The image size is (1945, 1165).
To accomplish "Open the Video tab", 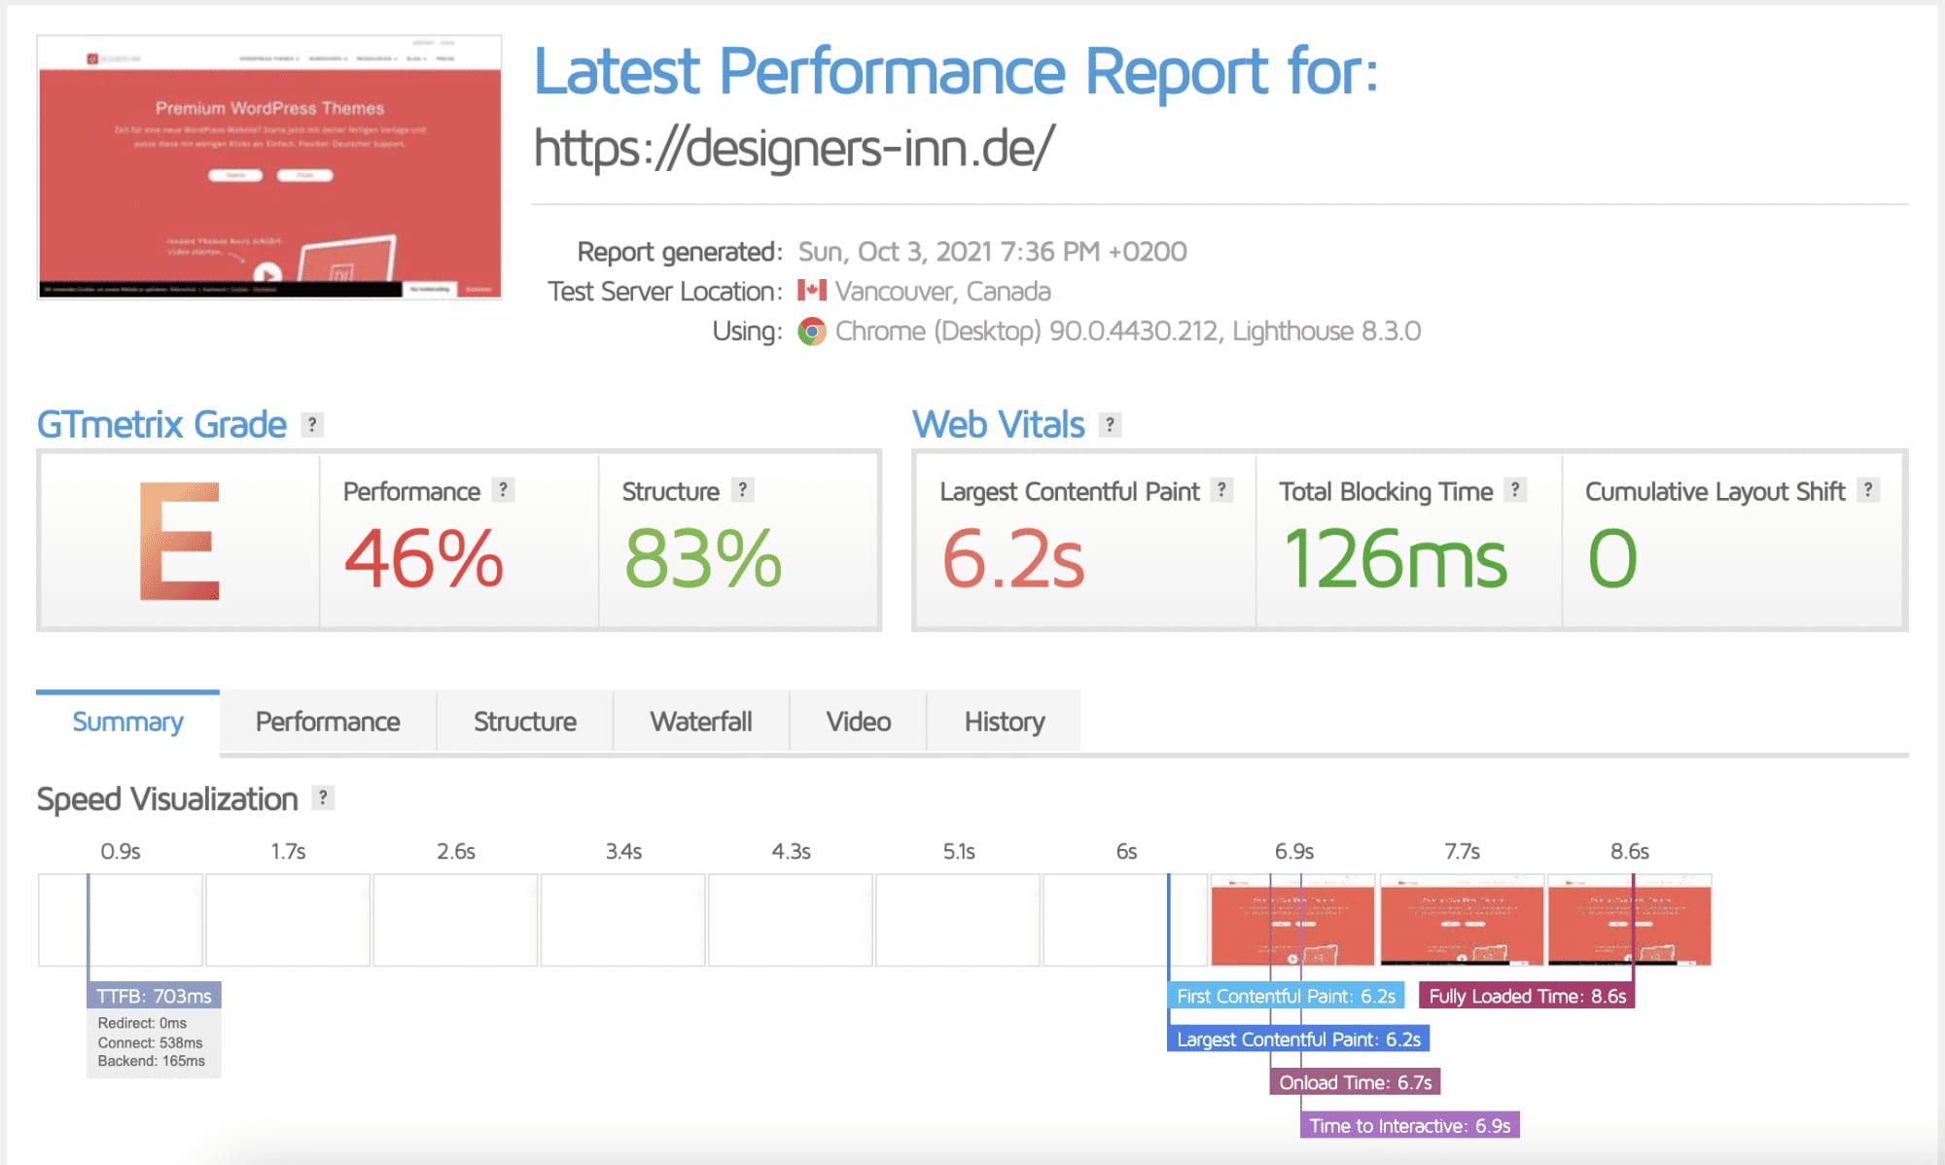I will tap(859, 722).
